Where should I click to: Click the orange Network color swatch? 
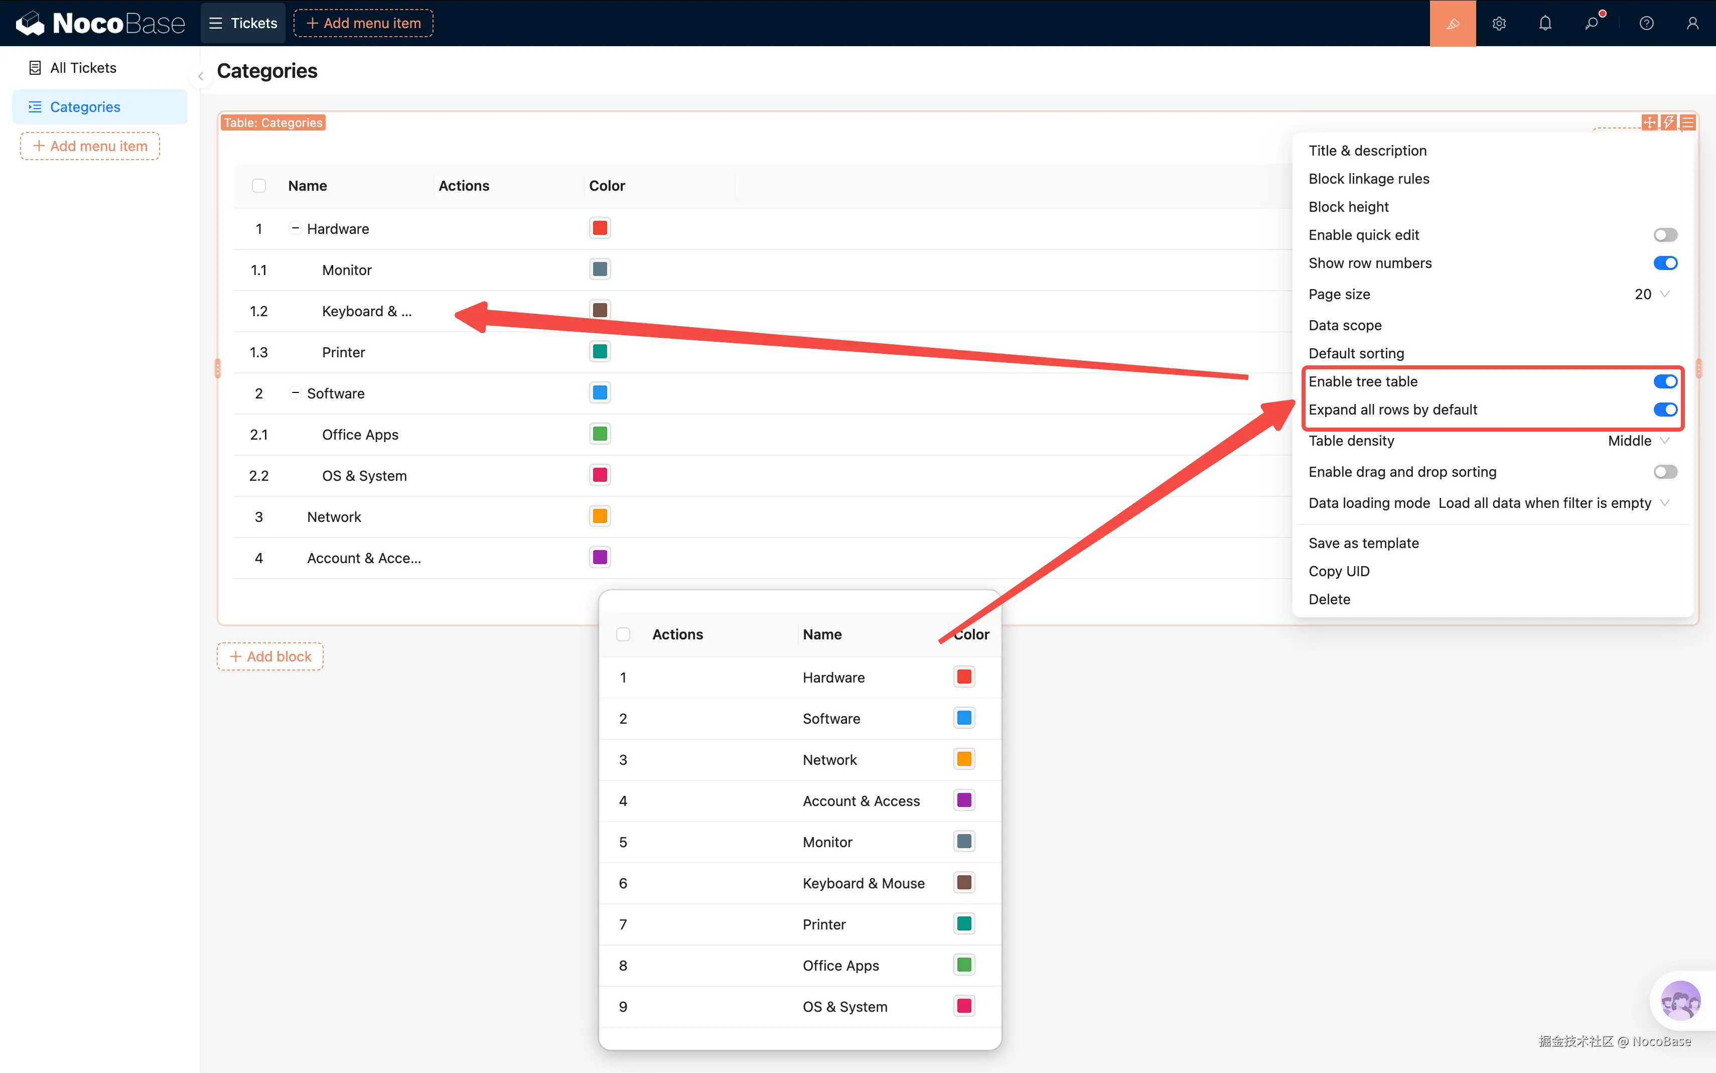(600, 516)
